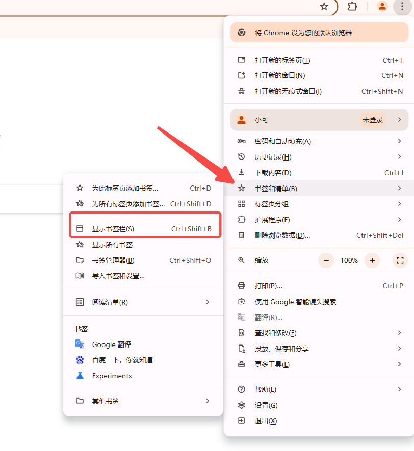Expand 帮助 submenu arrow
414x451 pixels.
[x=399, y=389]
